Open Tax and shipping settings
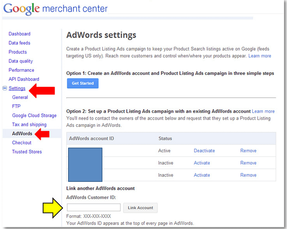 coord(29,125)
